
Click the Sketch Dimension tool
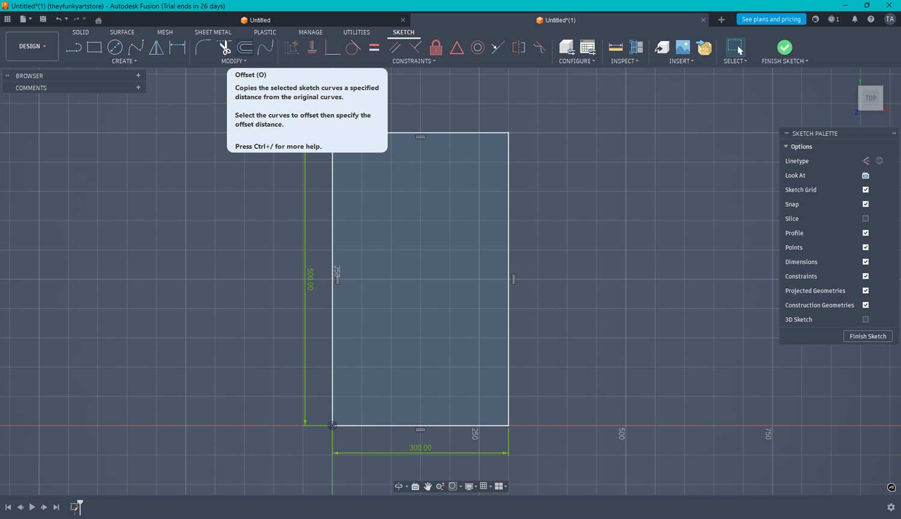coord(177,47)
